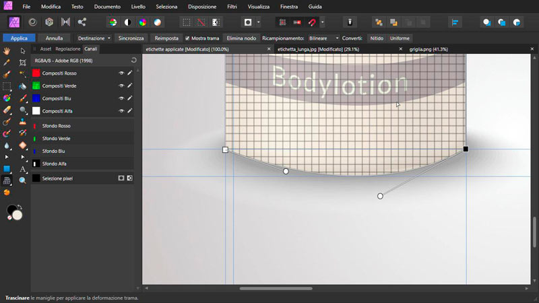Viewport: 539px width, 303px height.
Task: Switch to the Asset panel tab
Action: (46, 49)
